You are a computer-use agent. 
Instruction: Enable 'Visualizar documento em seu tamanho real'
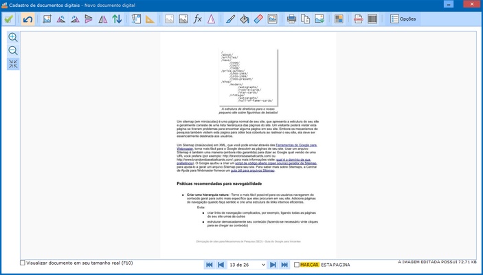[23, 263]
